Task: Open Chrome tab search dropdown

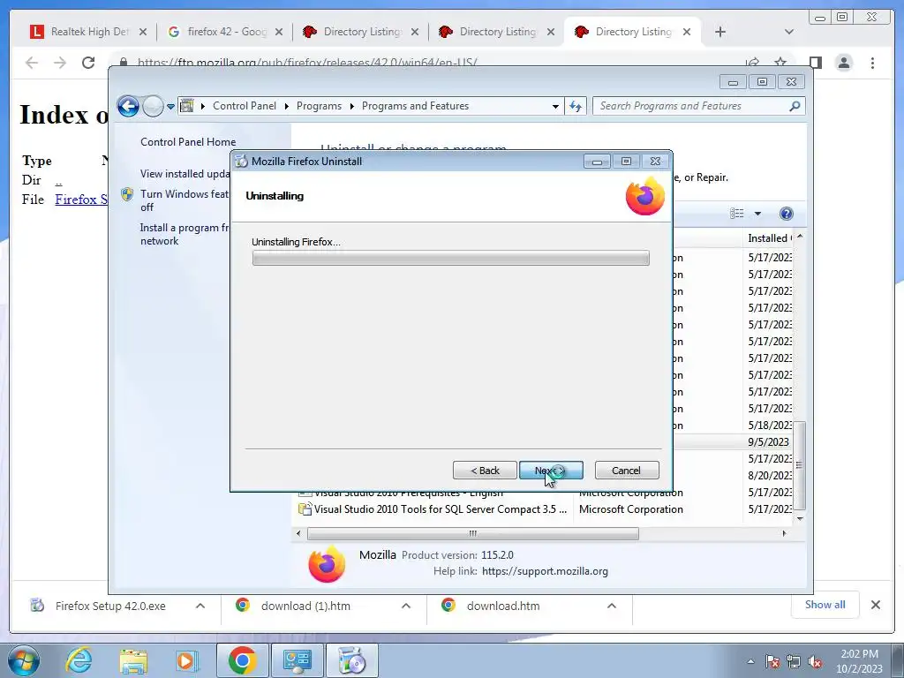Action: [789, 32]
